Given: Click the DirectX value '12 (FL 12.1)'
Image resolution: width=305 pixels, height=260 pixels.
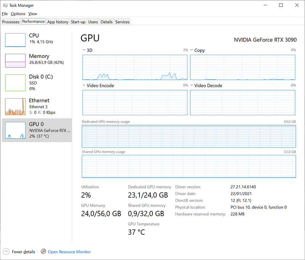Looking at the screenshot, I should [x=241, y=200].
